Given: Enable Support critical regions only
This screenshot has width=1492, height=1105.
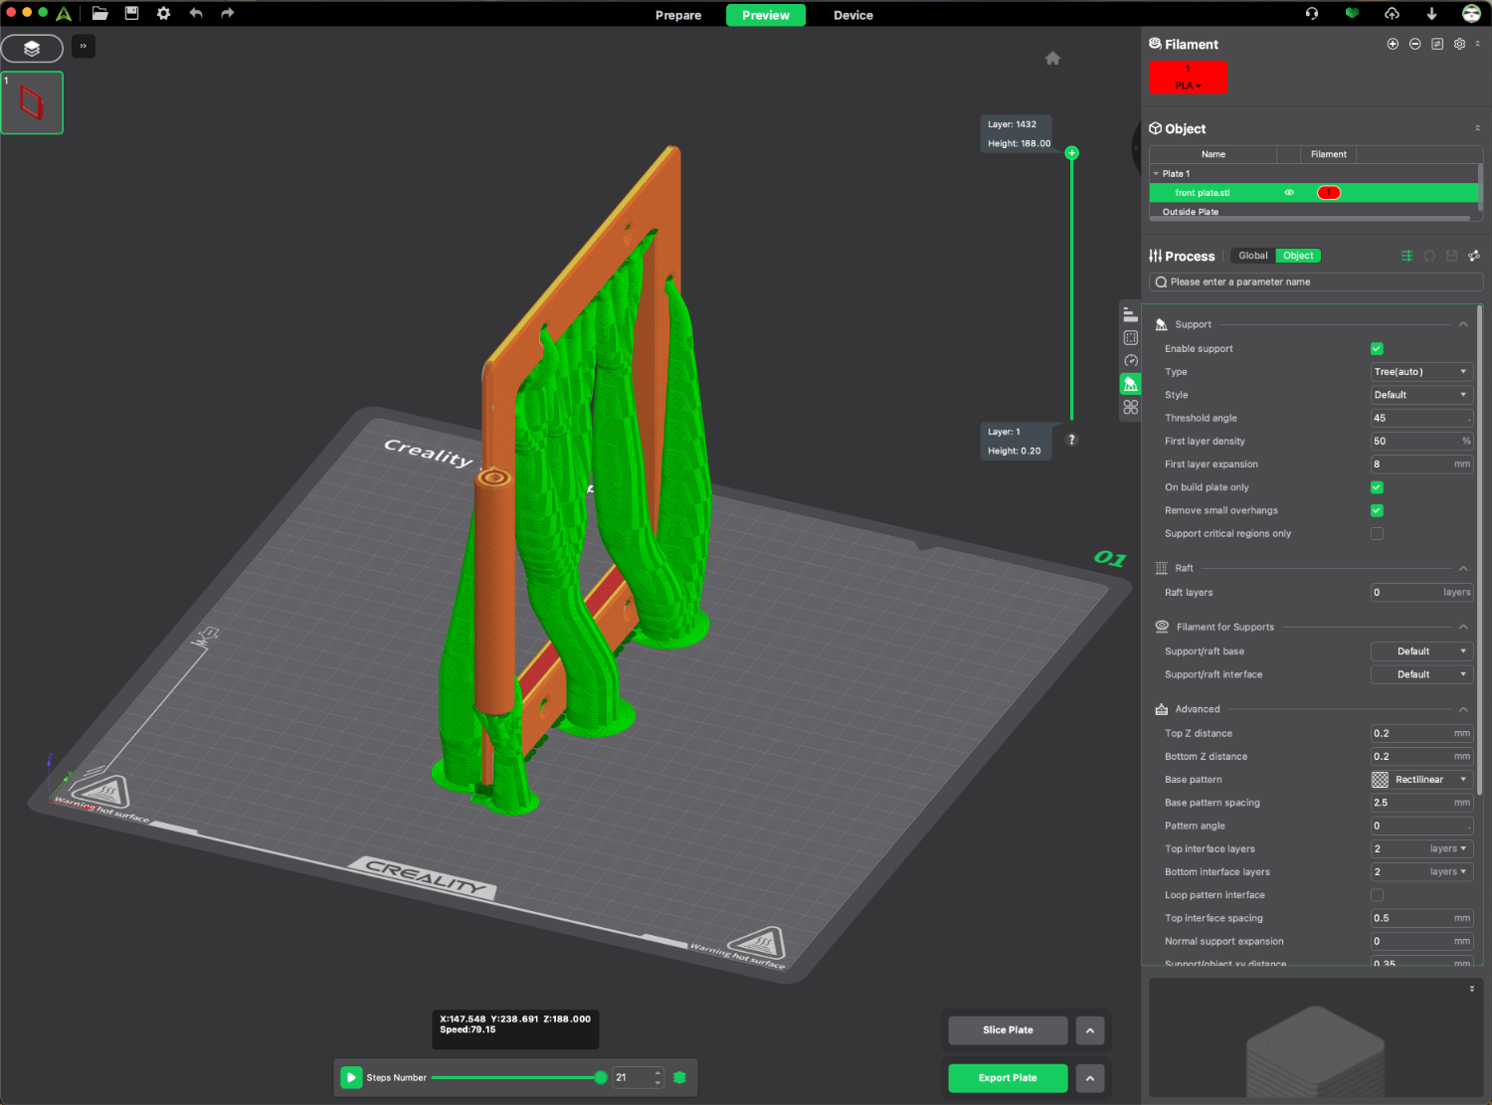Looking at the screenshot, I should coord(1377,534).
